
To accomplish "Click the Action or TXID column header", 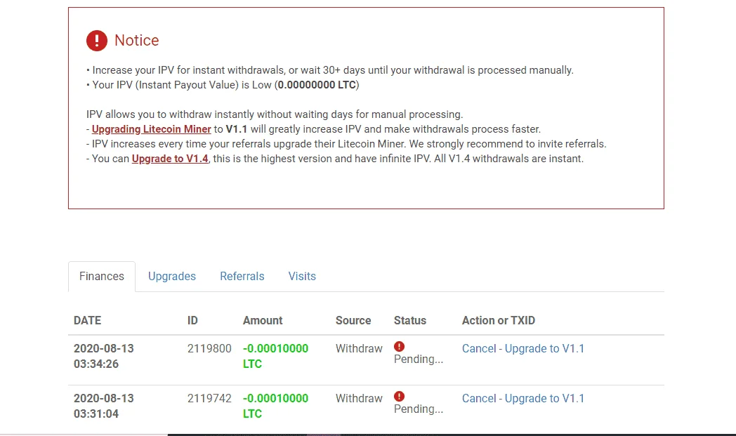I will (499, 321).
